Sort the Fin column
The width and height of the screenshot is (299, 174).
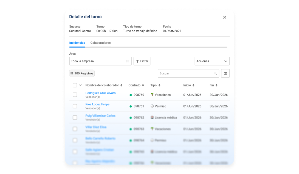[216, 85]
